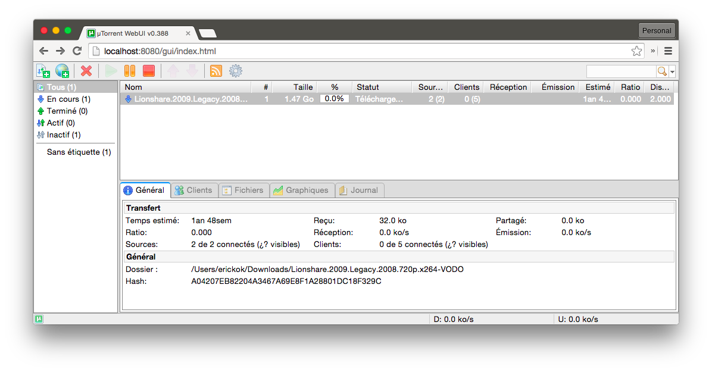
Task: Show hidden extensions chevron
Action: [653, 51]
